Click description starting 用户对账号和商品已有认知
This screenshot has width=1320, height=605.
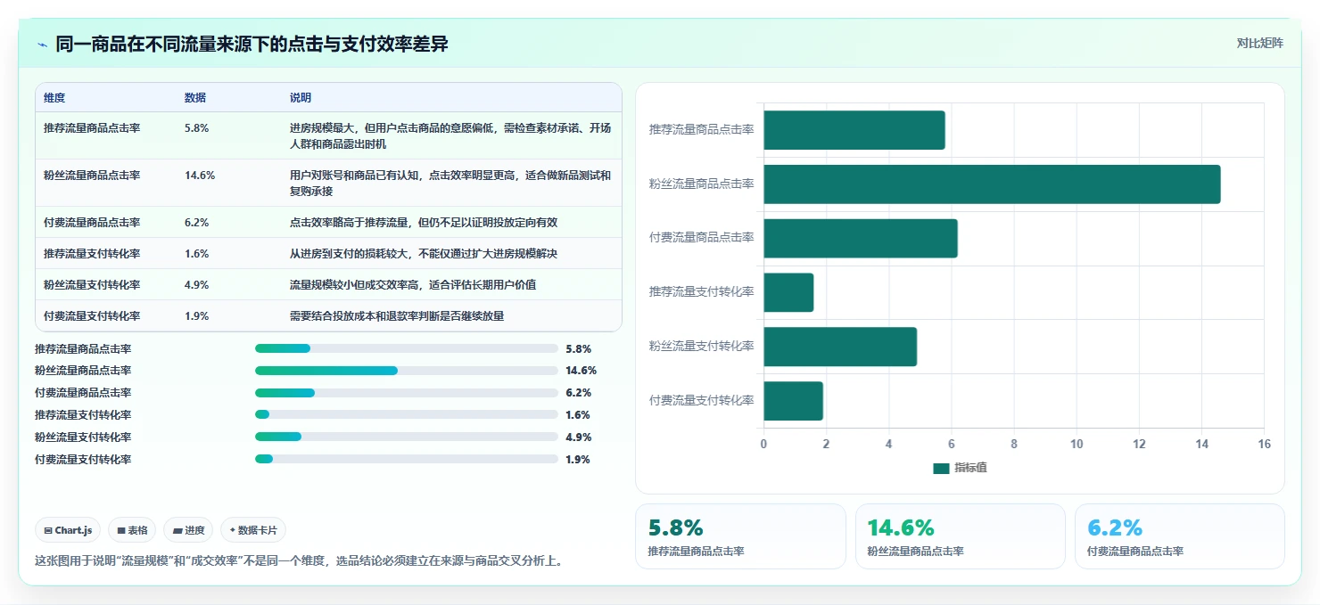(x=450, y=184)
